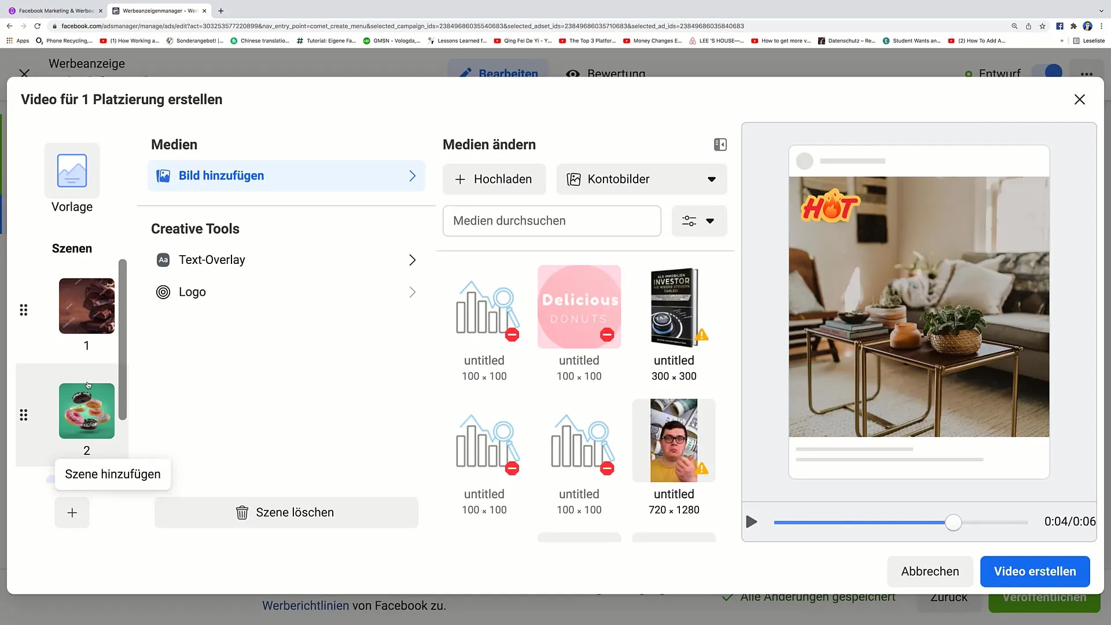Click the drag handle beside scene 2
The width and height of the screenshot is (1111, 625).
point(24,415)
